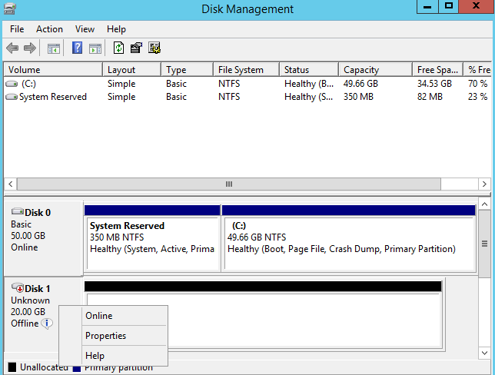
Task: Click the Disk 0 label panel
Action: pos(43,237)
